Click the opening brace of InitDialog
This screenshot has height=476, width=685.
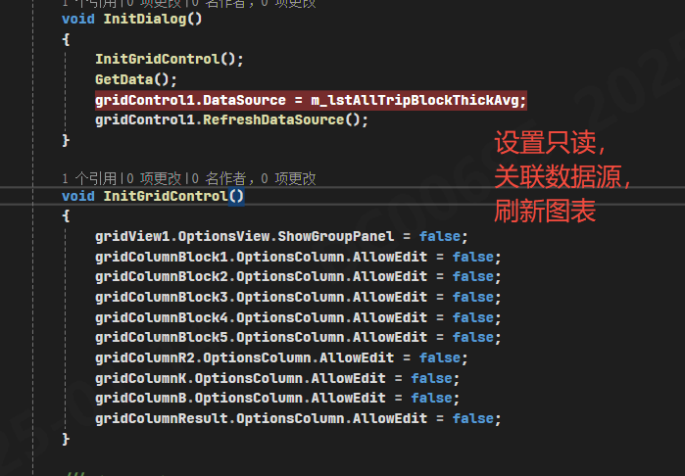click(66, 39)
